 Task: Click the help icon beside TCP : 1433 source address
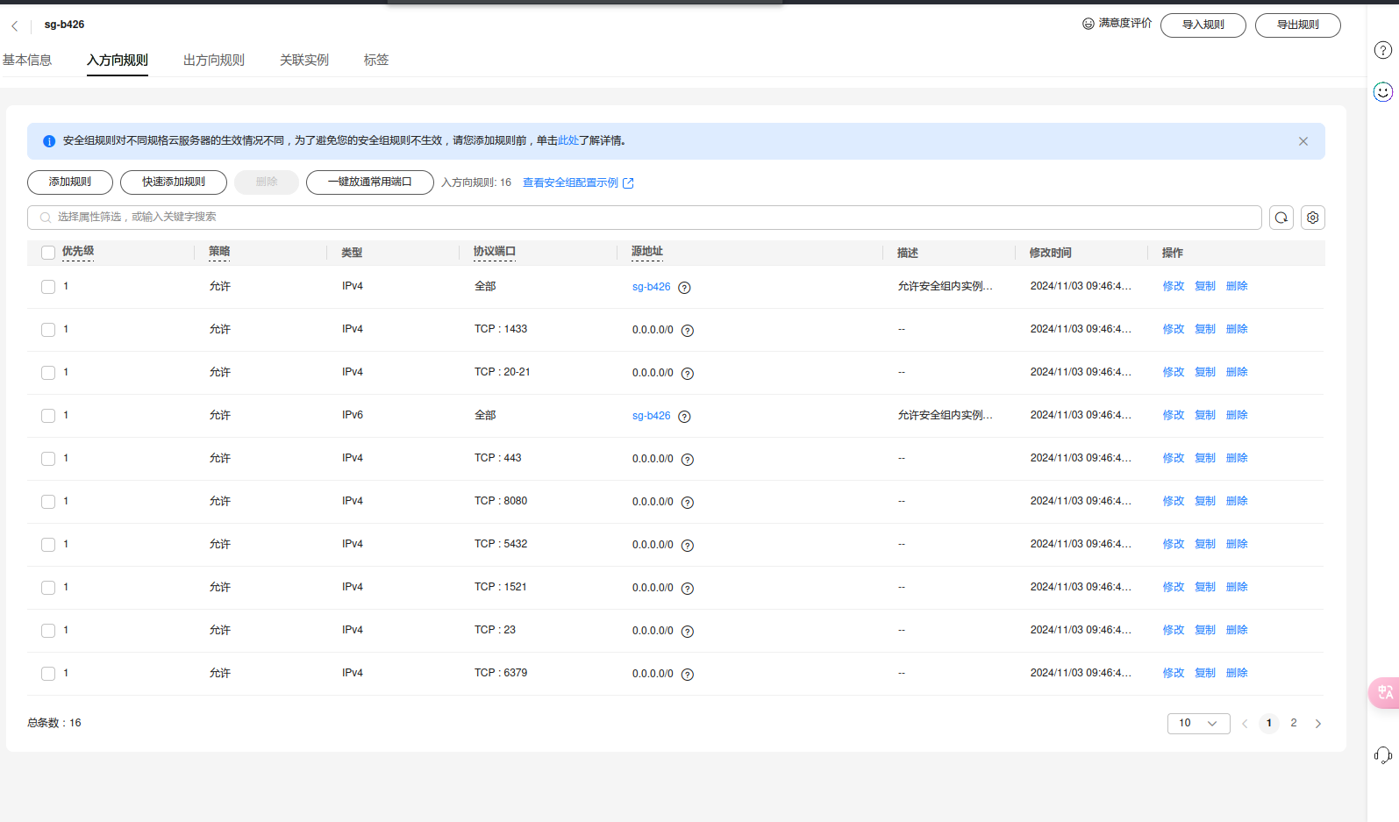click(688, 331)
